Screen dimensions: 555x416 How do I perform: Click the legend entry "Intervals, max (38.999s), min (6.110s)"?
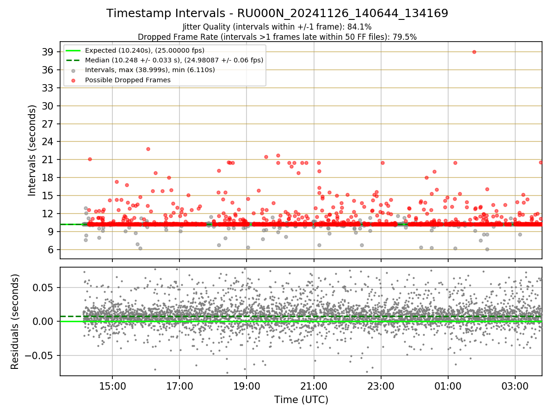pyautogui.click(x=150, y=70)
